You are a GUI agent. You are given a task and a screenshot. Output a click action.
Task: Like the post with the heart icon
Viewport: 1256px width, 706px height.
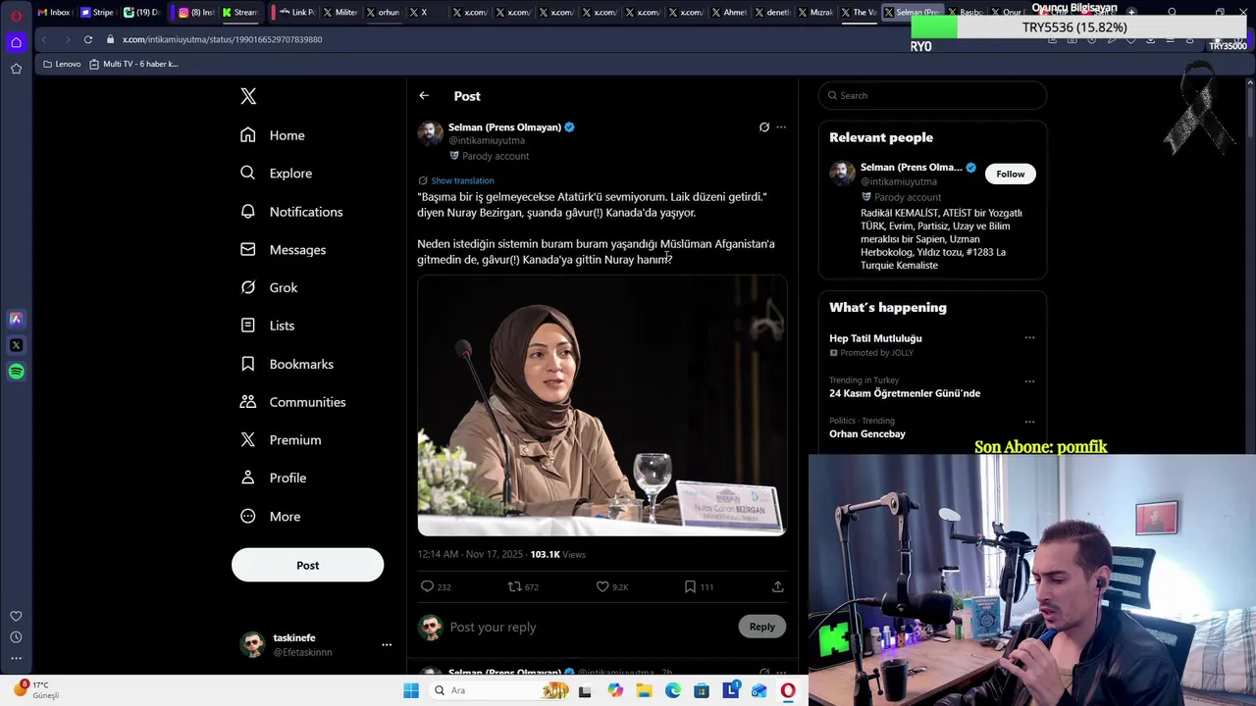click(602, 586)
